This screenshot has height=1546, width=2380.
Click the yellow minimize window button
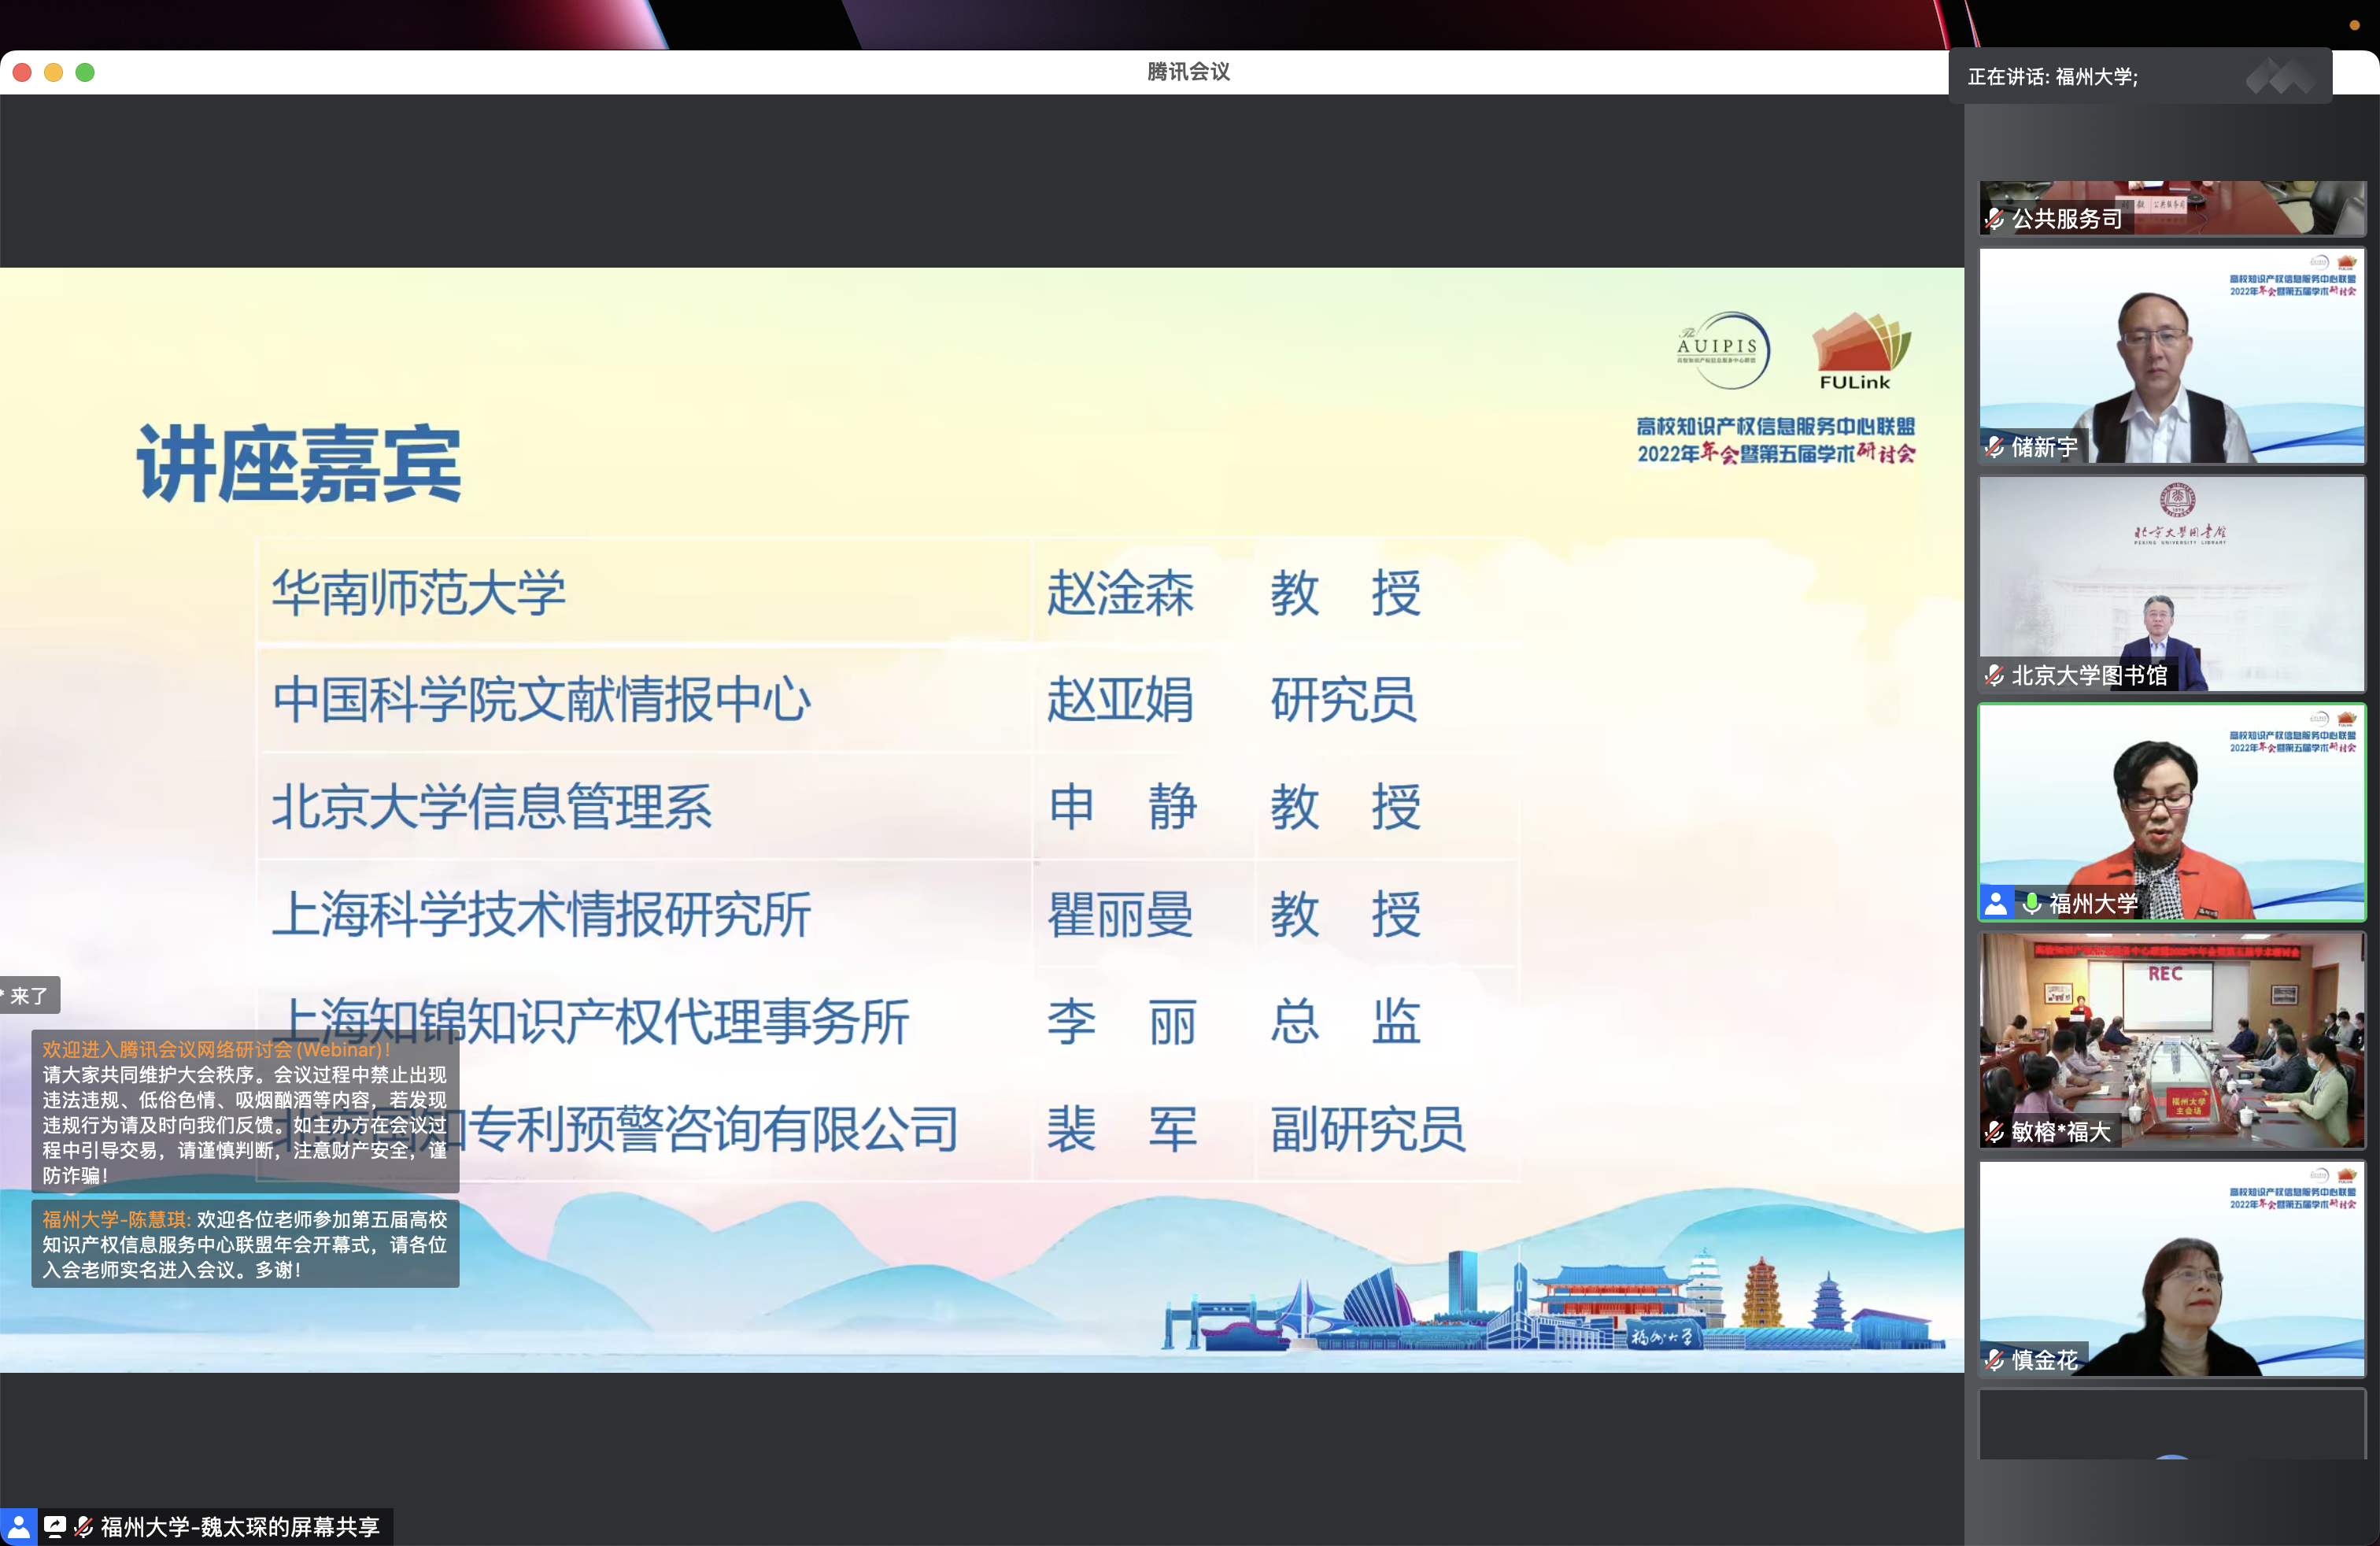54,72
